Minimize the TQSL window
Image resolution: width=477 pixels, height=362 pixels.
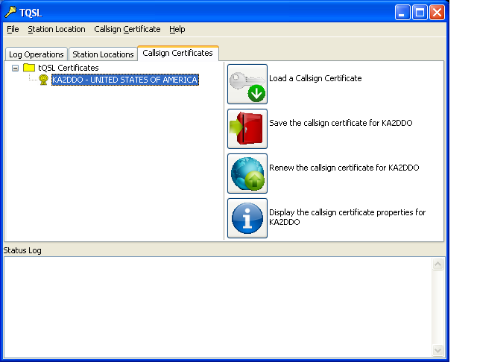click(x=402, y=13)
